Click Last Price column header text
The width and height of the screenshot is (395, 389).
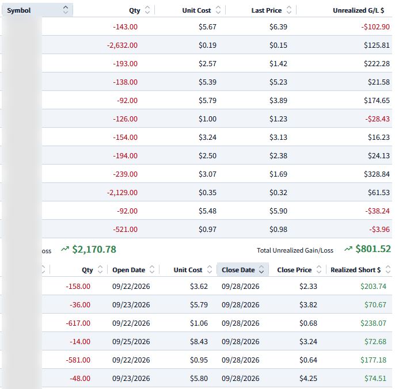point(266,10)
